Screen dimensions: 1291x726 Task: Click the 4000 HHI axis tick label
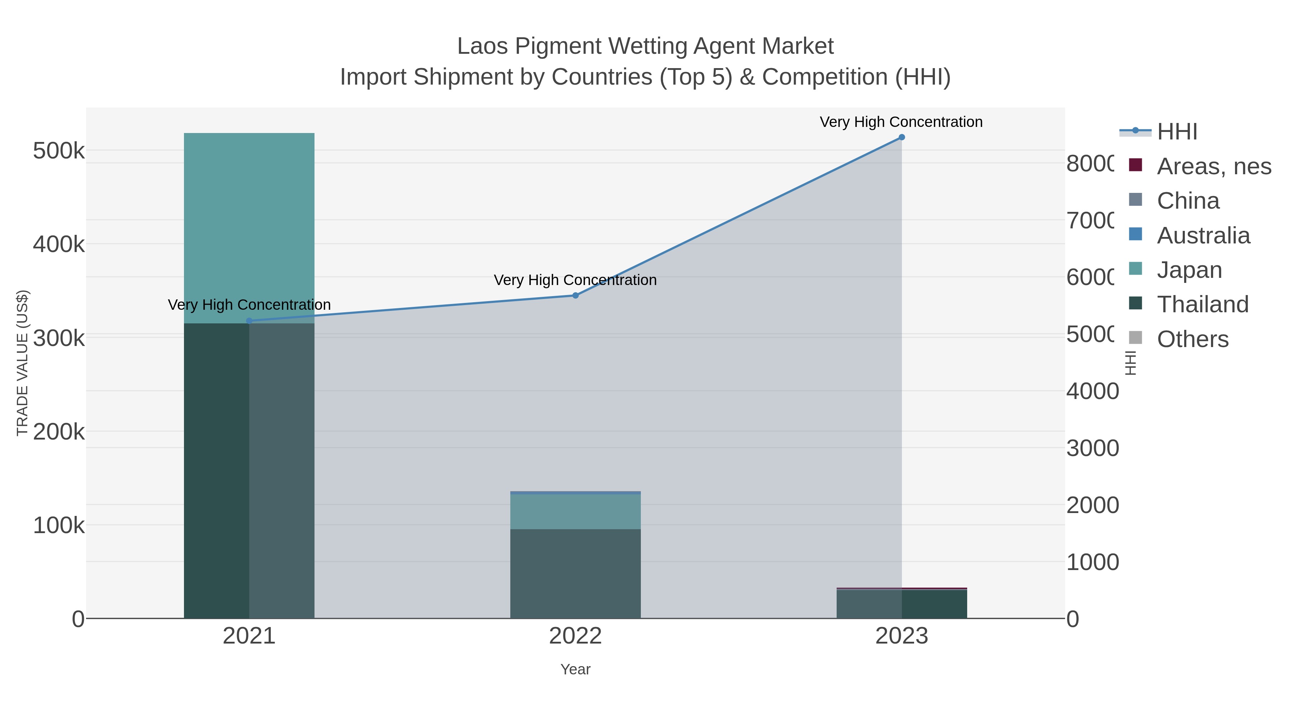(x=1093, y=391)
